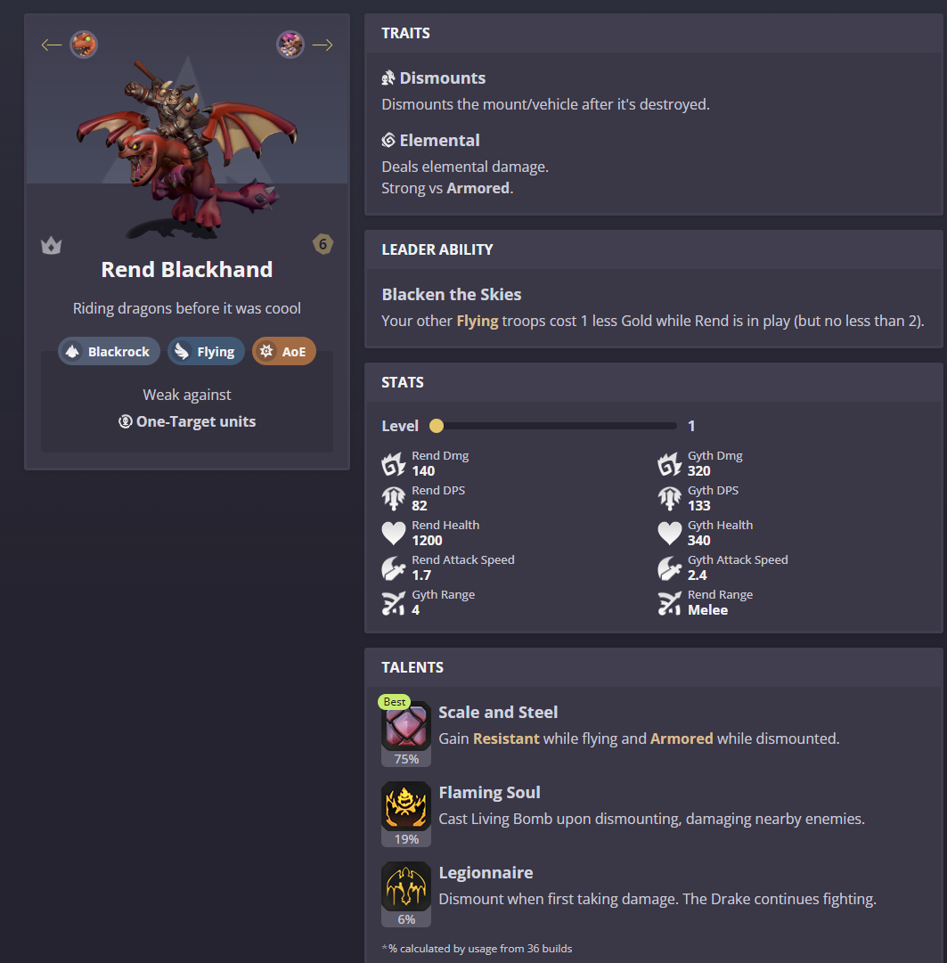947x963 pixels.
Task: Click the Legionnaire talent icon
Action: tap(406, 886)
